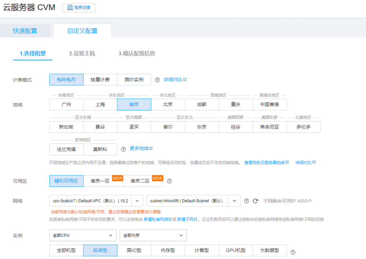Filter by 计算型 instance type

202,250
